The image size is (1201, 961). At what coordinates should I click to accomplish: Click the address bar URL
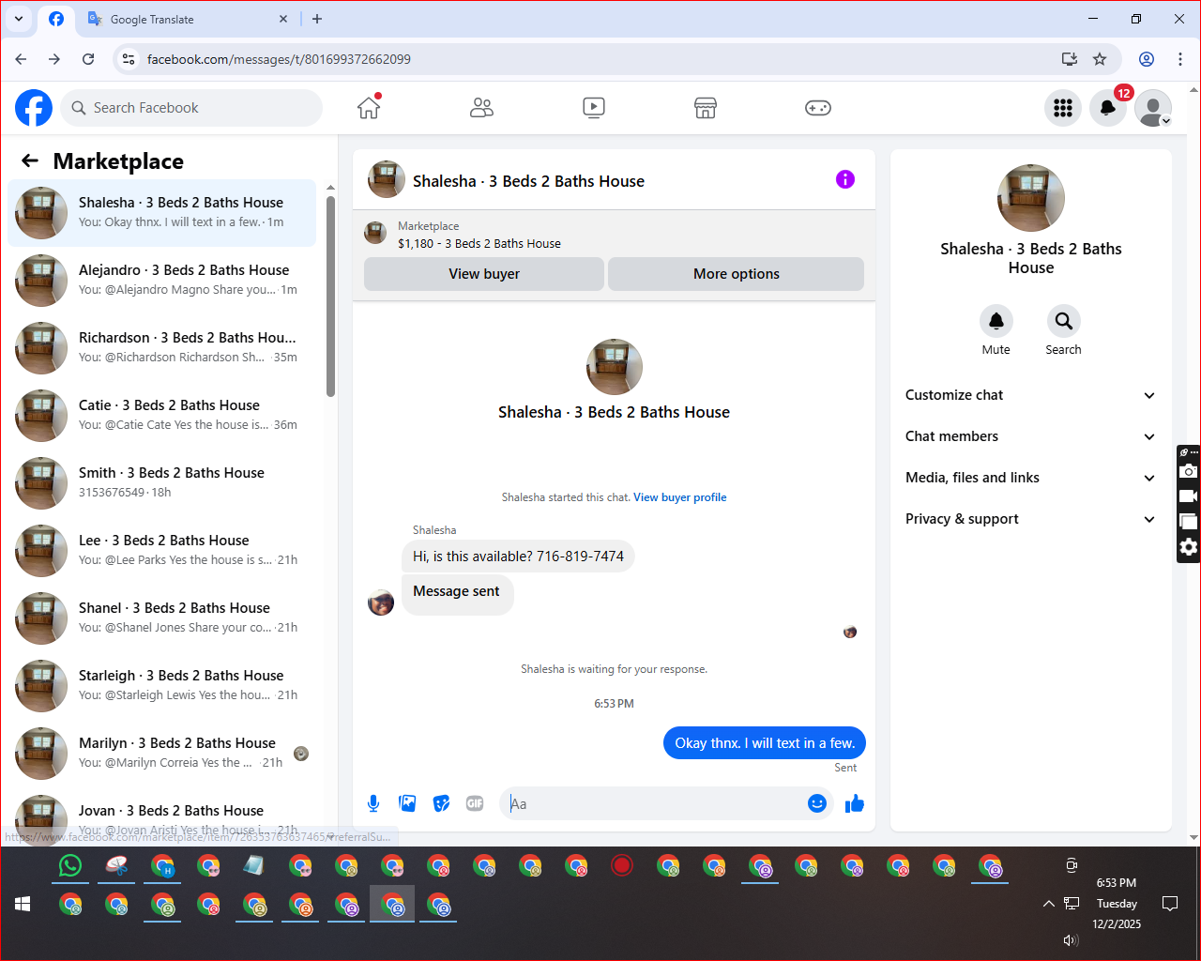[279, 59]
